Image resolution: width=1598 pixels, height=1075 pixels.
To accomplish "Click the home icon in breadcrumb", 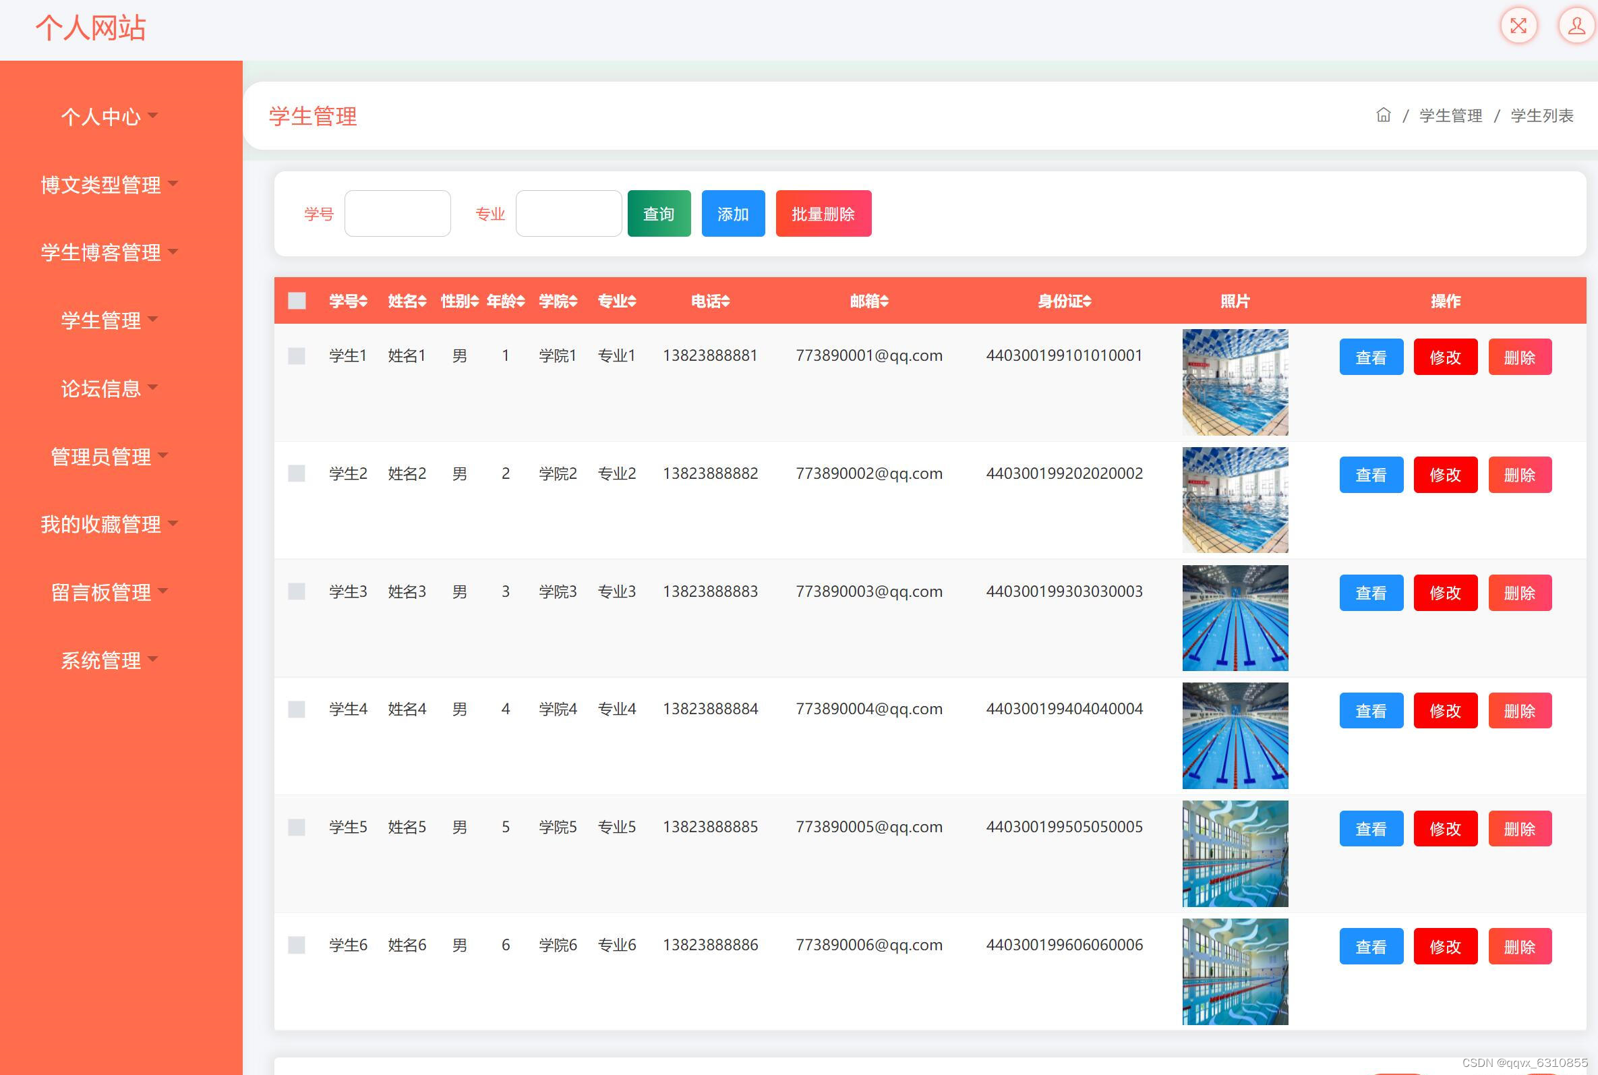I will (x=1383, y=115).
